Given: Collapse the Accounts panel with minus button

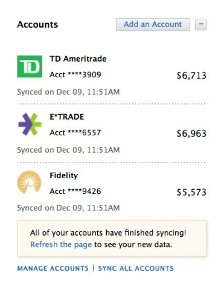Looking at the screenshot, I should [x=201, y=24].
